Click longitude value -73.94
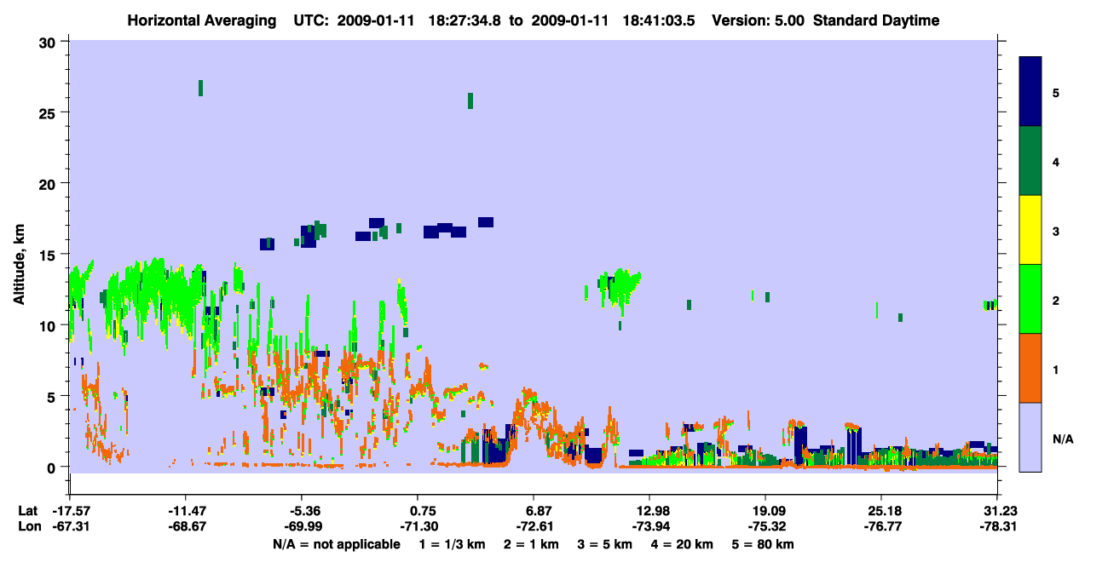The height and width of the screenshot is (568, 1108). (649, 527)
